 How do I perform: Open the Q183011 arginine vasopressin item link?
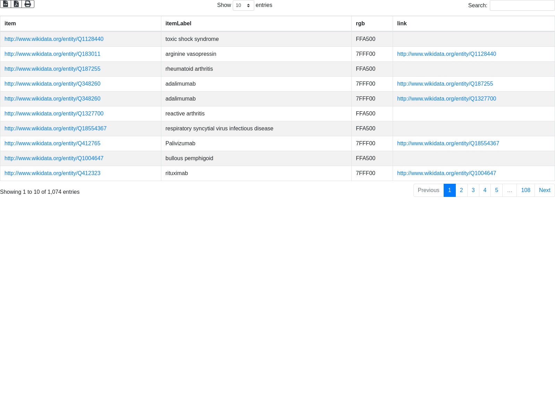52,54
